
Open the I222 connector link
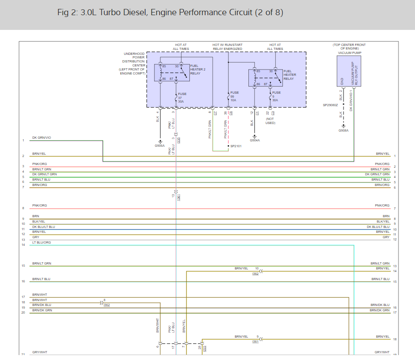pos(205,348)
